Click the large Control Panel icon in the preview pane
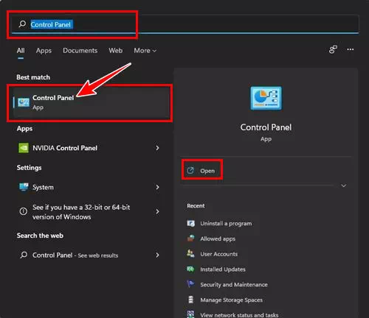Image resolution: width=369 pixels, height=318 pixels. 266,98
